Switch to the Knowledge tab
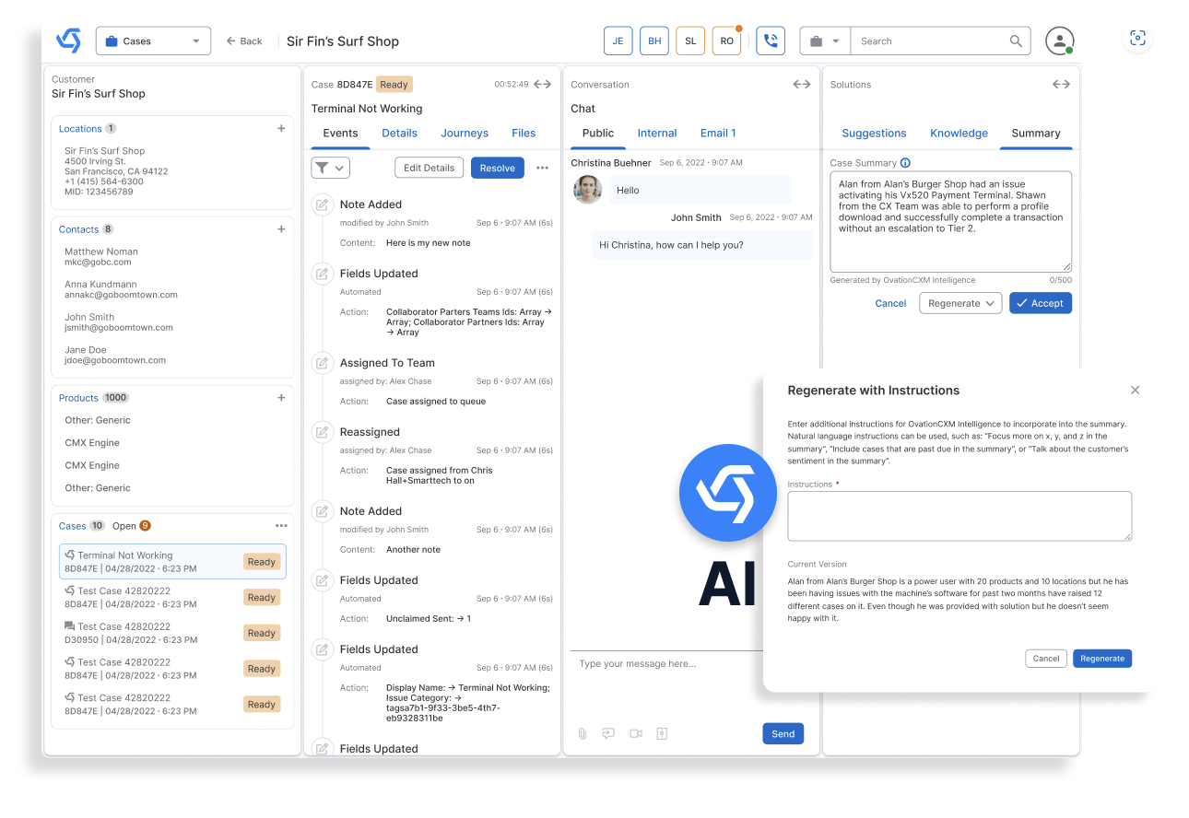The height and width of the screenshot is (818, 1189). pos(959,133)
